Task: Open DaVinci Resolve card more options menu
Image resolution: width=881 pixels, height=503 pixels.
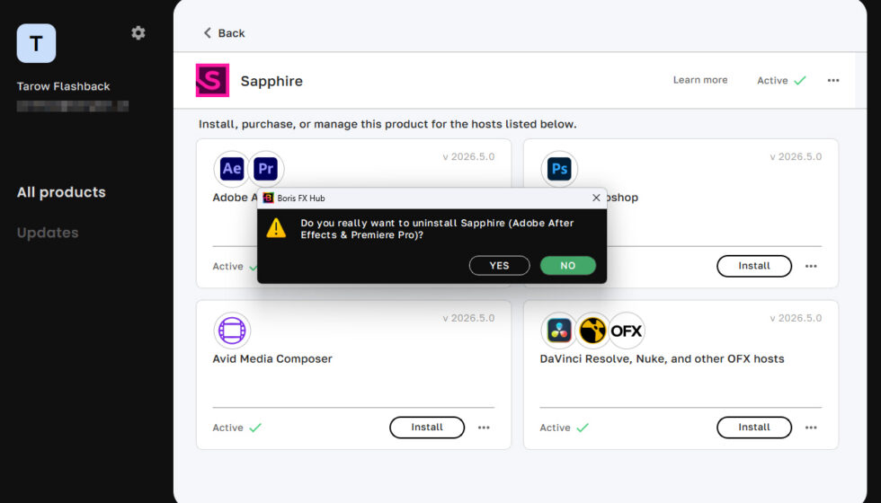Action: click(x=811, y=428)
